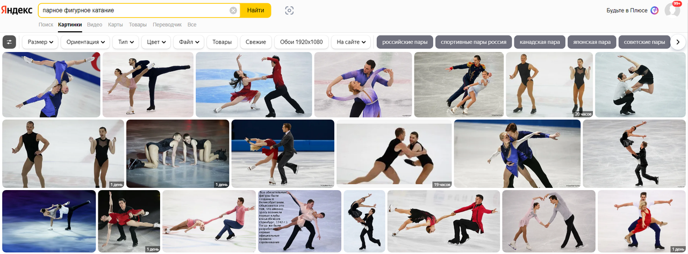Image resolution: width=688 pixels, height=254 pixels.
Task: Select the канадская пара suggestion
Action: click(x=540, y=42)
